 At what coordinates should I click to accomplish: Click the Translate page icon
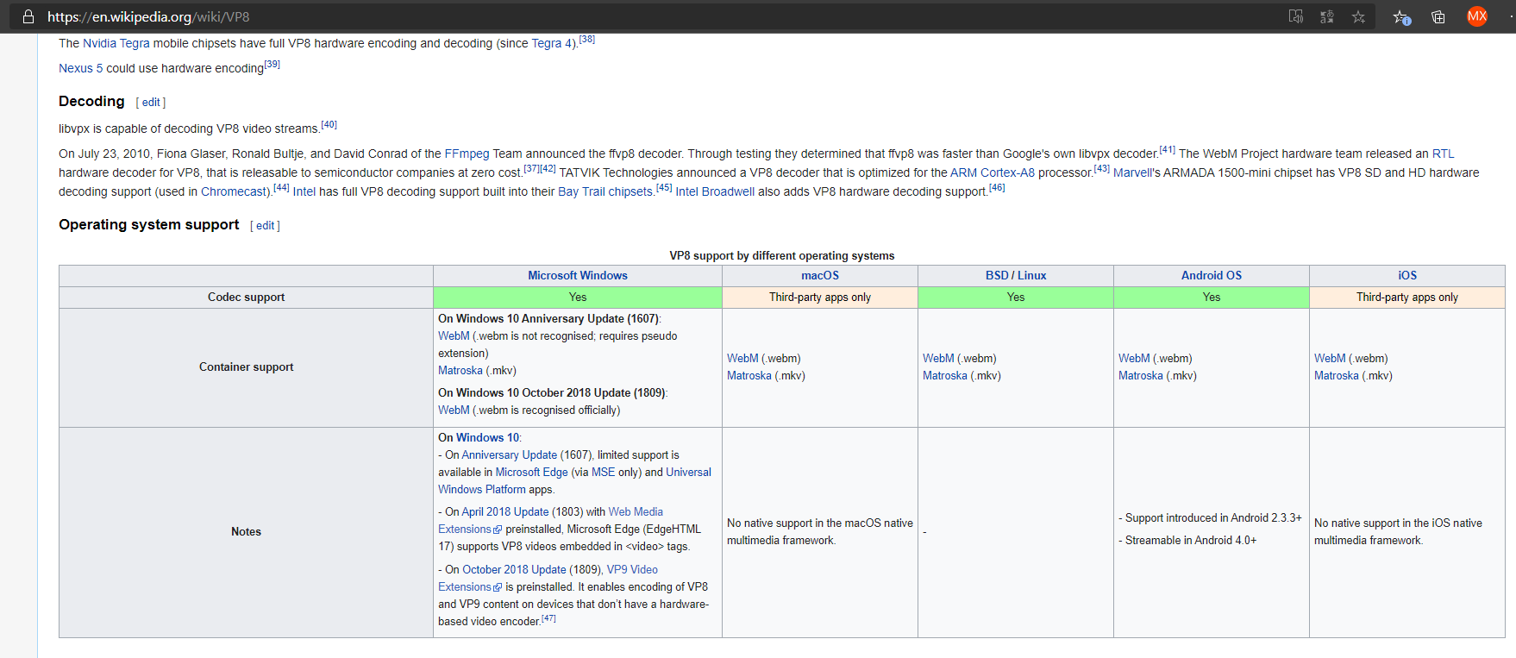pyautogui.click(x=1327, y=16)
